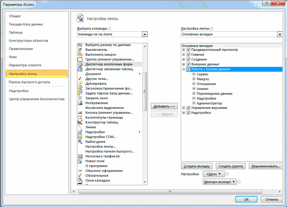Click scroll-down arrow of commands list
The width and height of the screenshot is (287, 207).
pos(145,182)
